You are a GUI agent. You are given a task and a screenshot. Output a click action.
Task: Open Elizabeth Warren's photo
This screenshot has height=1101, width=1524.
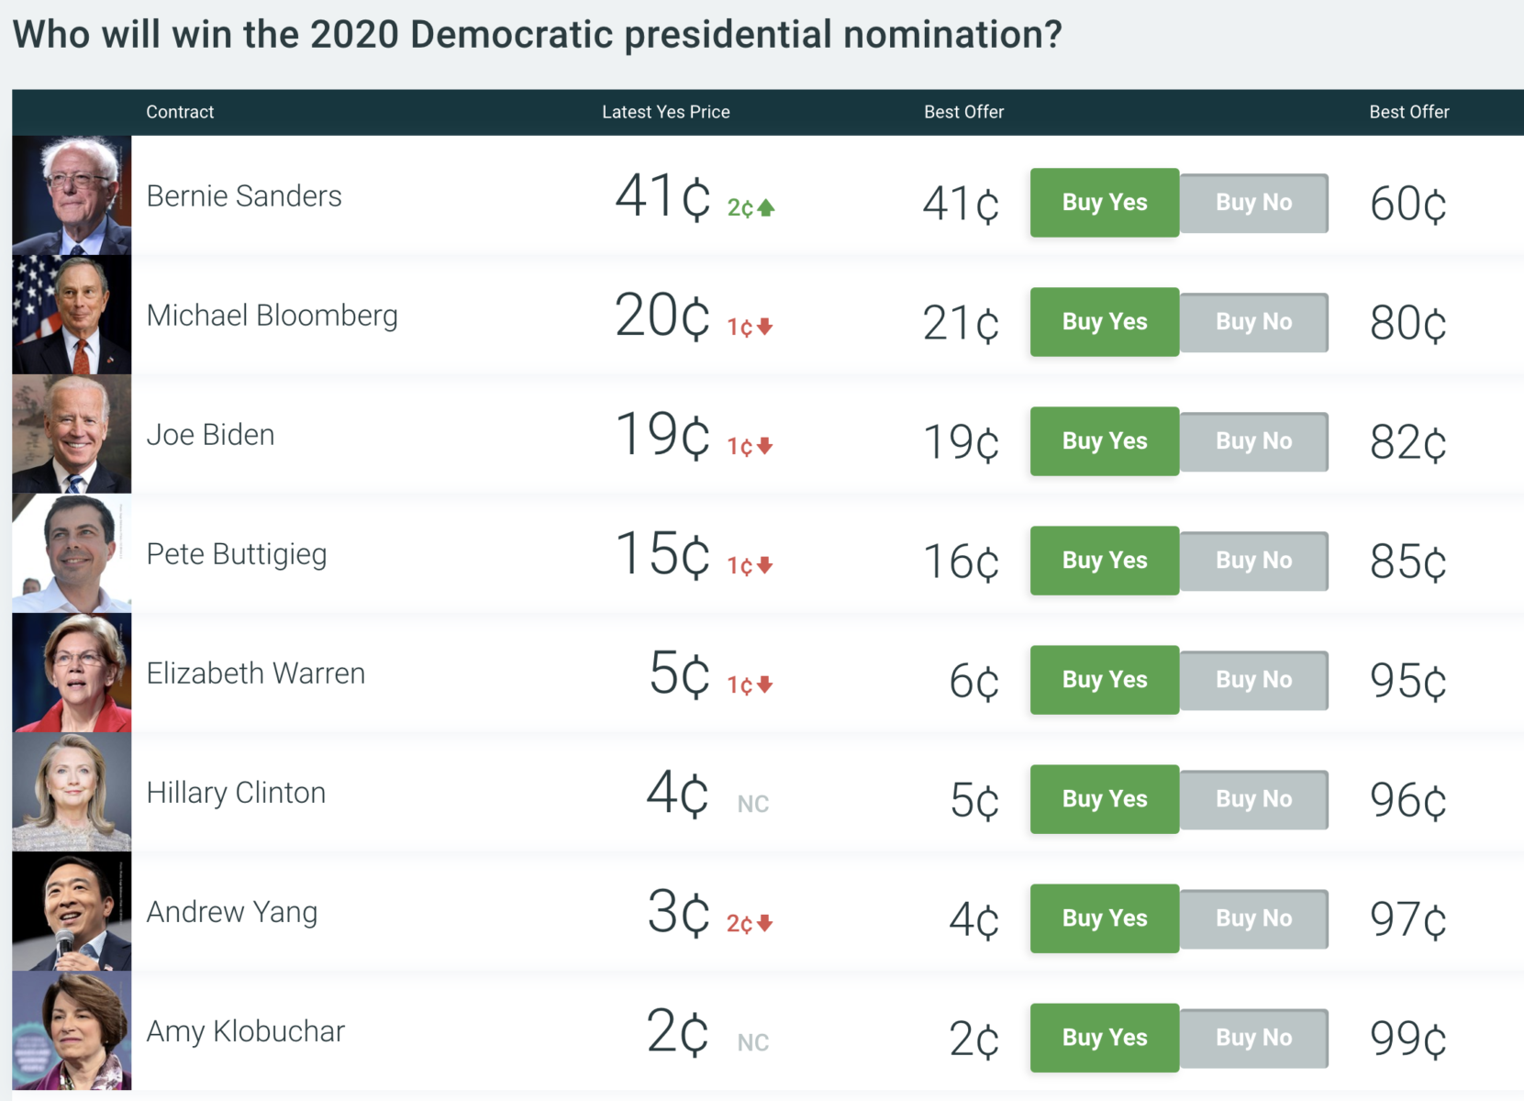point(72,673)
